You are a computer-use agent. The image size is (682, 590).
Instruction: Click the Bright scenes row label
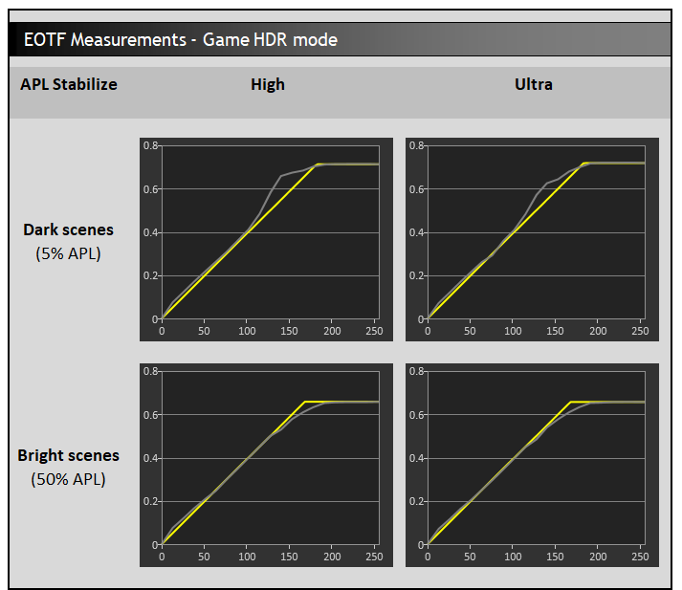tap(68, 455)
